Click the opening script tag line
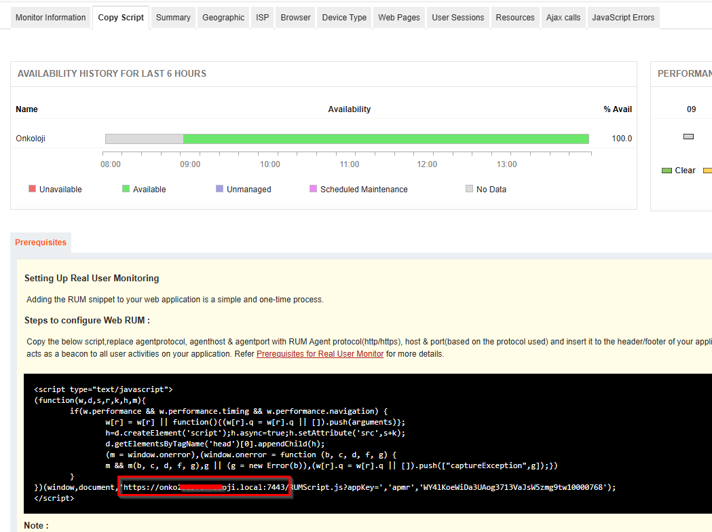Viewport: 712px width, 532px height. pyautogui.click(x=103, y=389)
